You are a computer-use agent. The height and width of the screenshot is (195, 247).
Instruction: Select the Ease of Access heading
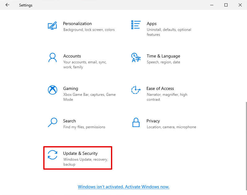pyautogui.click(x=160, y=88)
